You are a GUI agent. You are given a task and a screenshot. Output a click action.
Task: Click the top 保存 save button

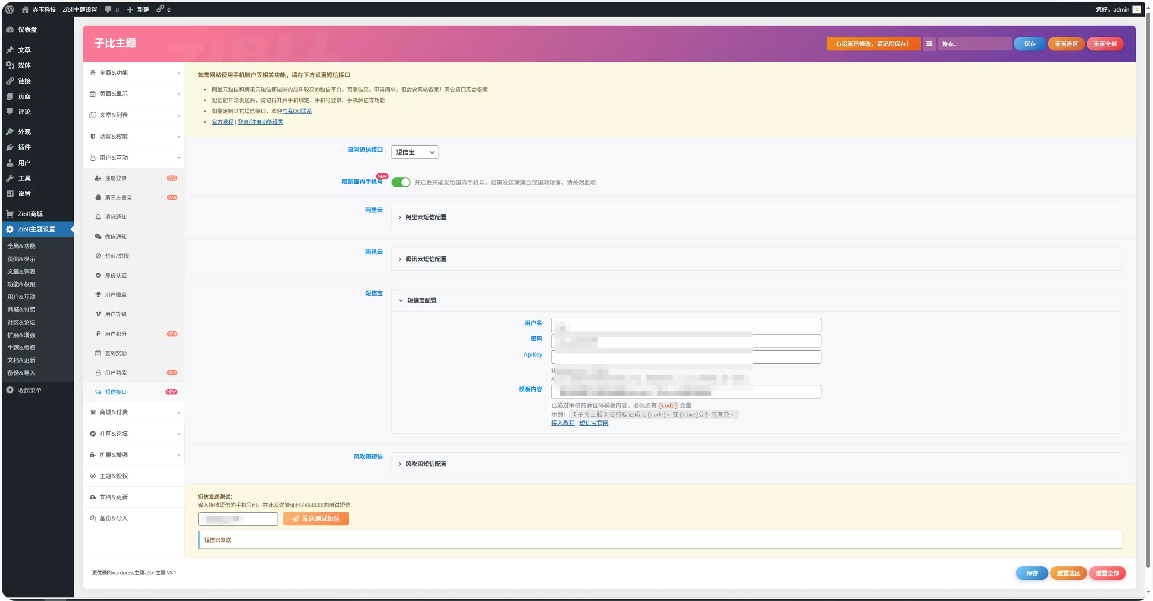(1030, 44)
